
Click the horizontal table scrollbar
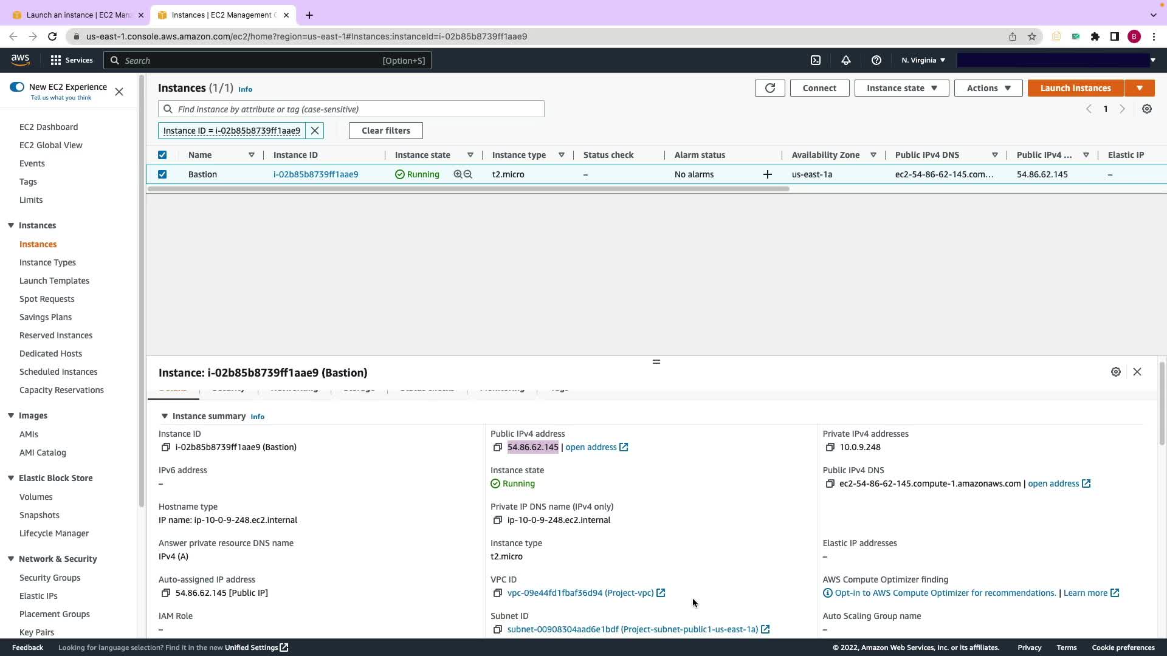[468, 189]
